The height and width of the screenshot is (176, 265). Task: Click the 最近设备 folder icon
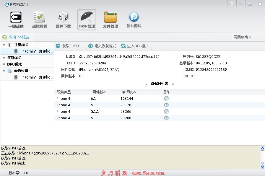click(x=10, y=71)
